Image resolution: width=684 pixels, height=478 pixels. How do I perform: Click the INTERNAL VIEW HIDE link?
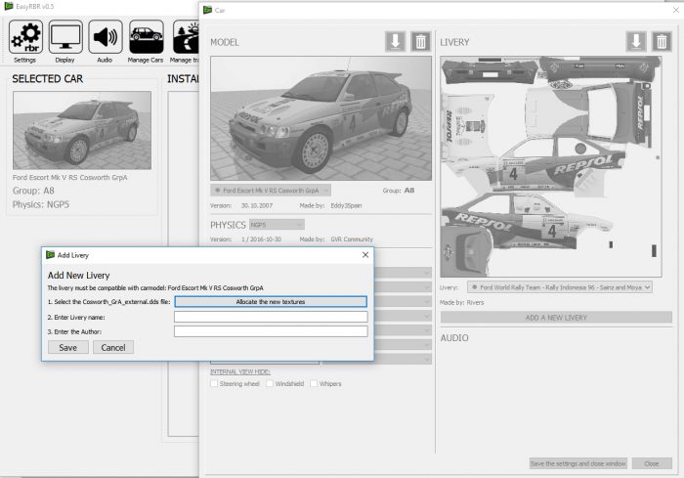tap(240, 371)
